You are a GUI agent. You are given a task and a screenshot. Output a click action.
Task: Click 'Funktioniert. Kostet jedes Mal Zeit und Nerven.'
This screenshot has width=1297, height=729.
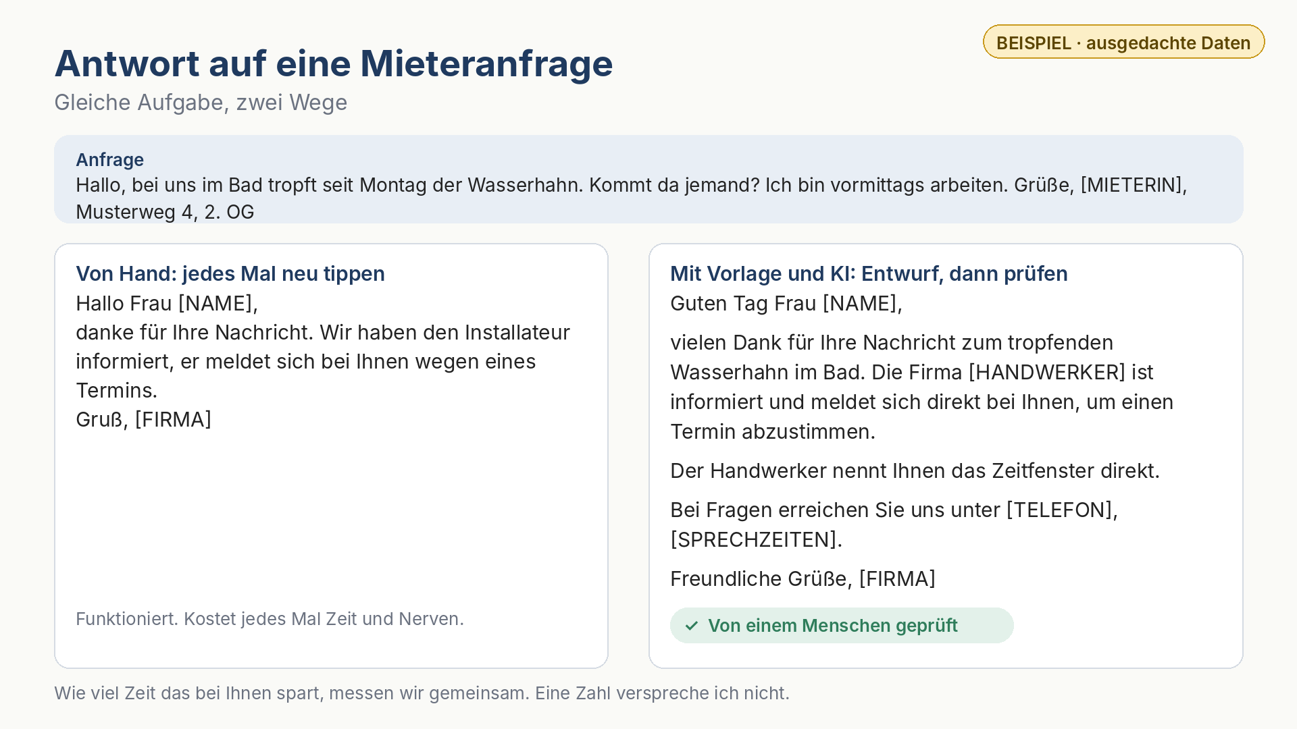point(270,619)
